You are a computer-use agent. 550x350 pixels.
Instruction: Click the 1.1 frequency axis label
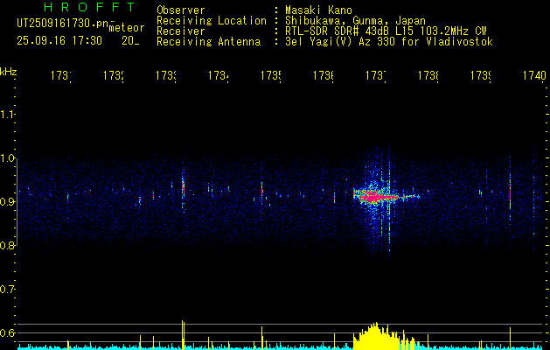coord(7,115)
